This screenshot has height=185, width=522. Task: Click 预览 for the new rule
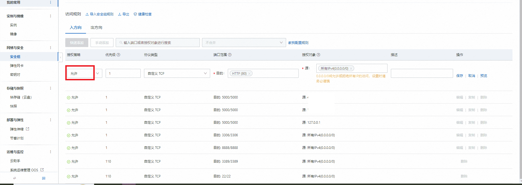[x=484, y=76]
